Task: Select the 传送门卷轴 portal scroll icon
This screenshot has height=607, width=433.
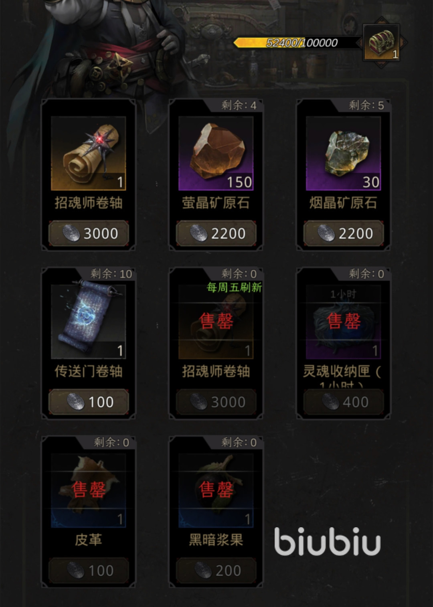Action: point(88,322)
